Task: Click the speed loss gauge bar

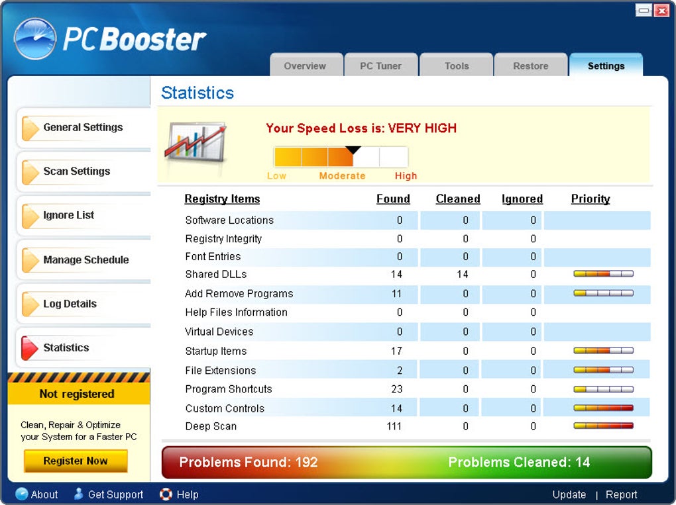Action: [341, 157]
